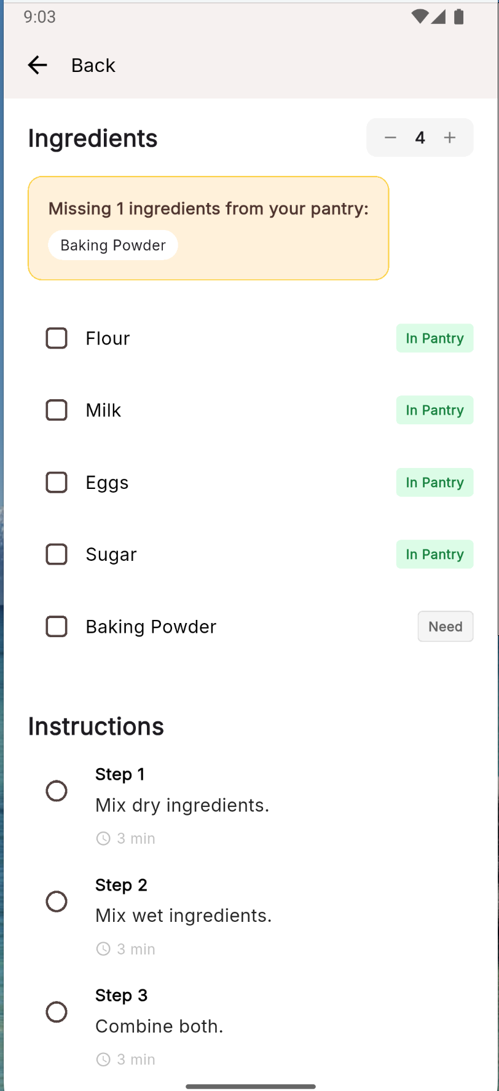Check the Milk ingredient checkbox
The width and height of the screenshot is (499, 1091).
[57, 410]
